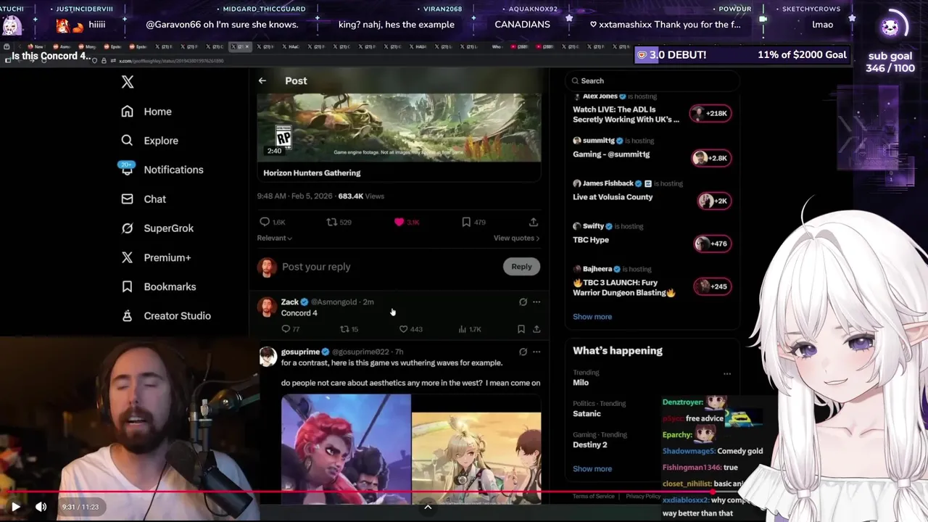Click the X logo in the sidebar

tap(128, 82)
